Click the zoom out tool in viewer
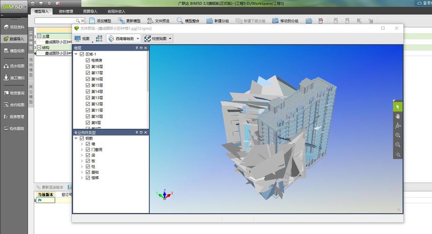 pos(398,145)
